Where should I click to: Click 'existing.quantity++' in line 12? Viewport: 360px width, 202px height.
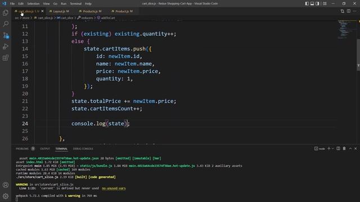point(145,34)
